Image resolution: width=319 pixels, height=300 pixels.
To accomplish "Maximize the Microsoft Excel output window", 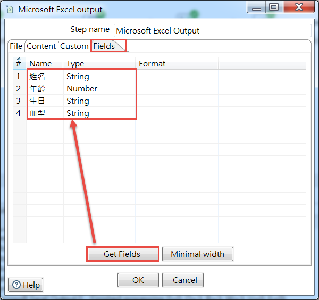I will 274,7.
